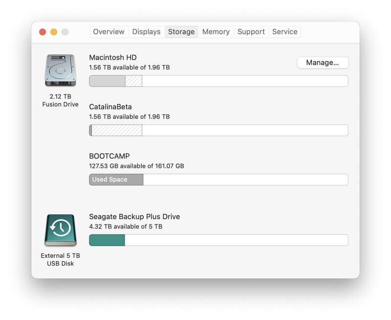Switch to the Displays tab
391x320 pixels.
point(146,32)
